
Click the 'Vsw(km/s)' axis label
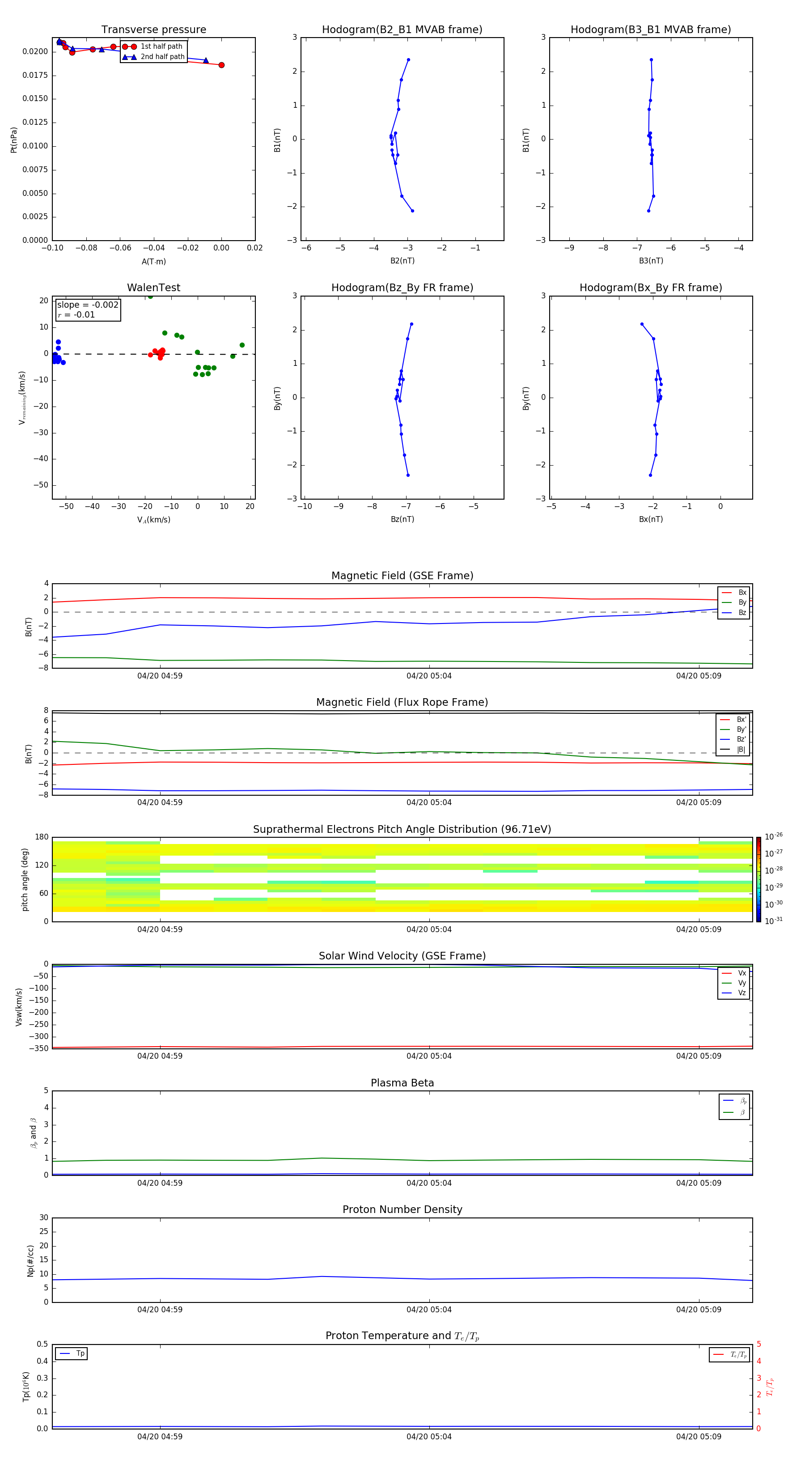tap(19, 1007)
